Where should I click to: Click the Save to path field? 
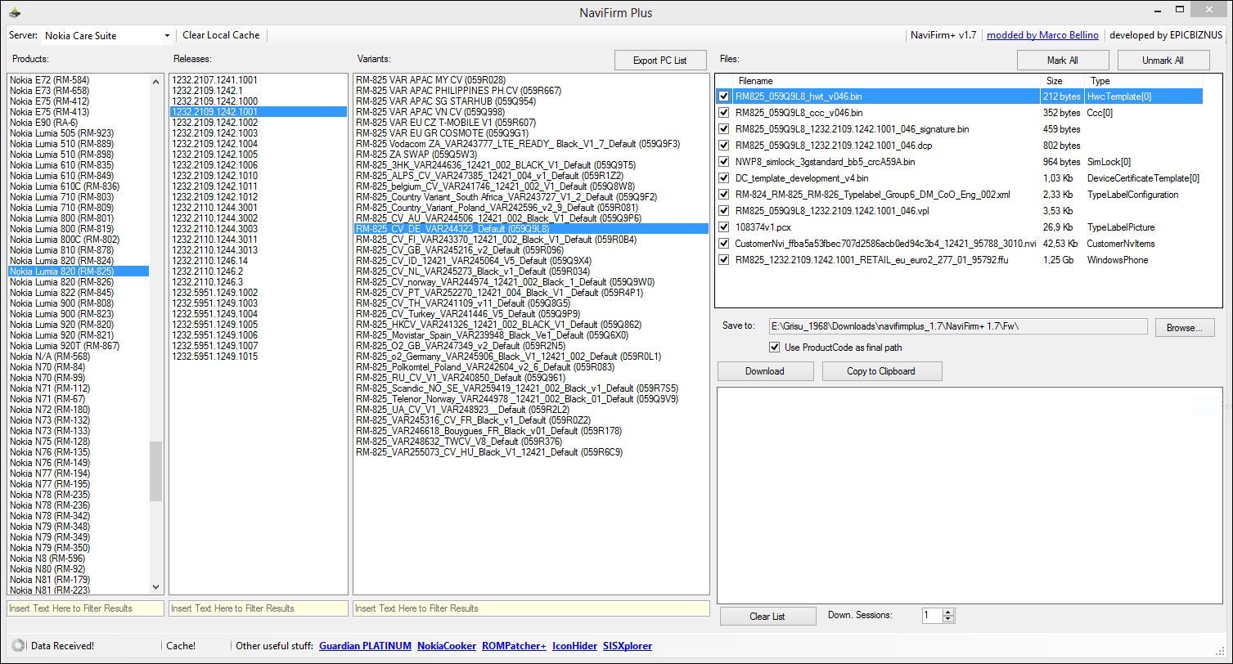tap(957, 326)
